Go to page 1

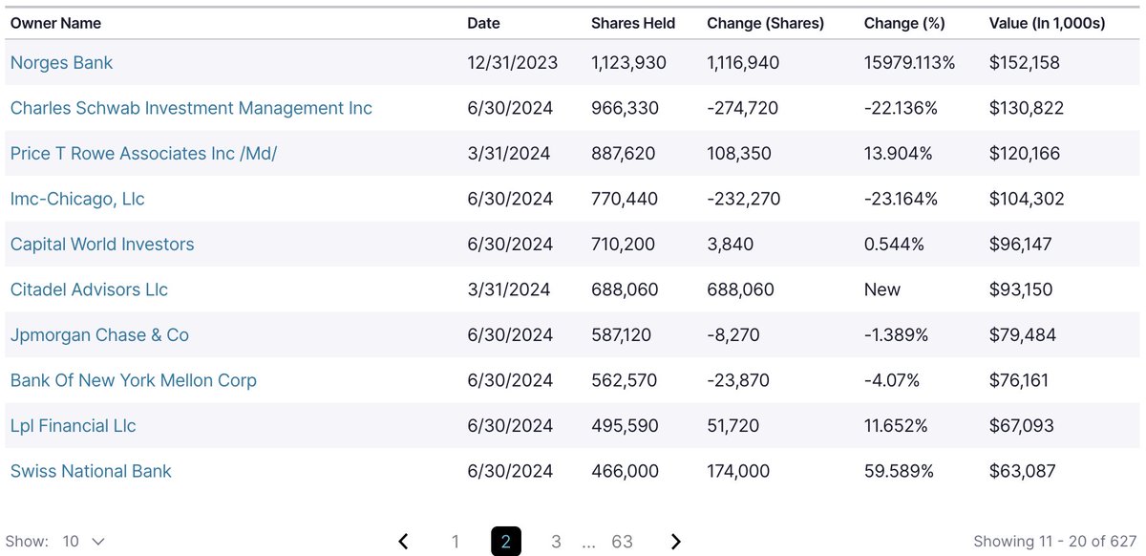tap(456, 542)
